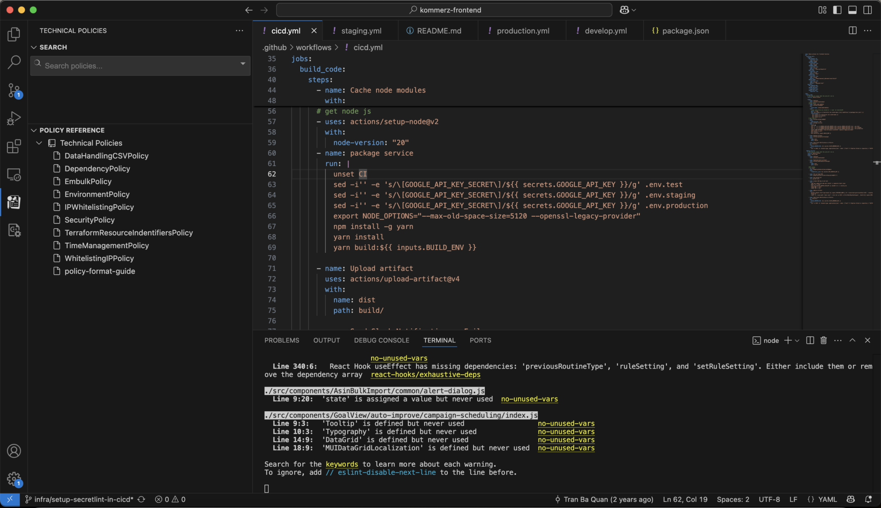Switch to the staging.yml tab
Screen dimensions: 881x508
click(361, 31)
